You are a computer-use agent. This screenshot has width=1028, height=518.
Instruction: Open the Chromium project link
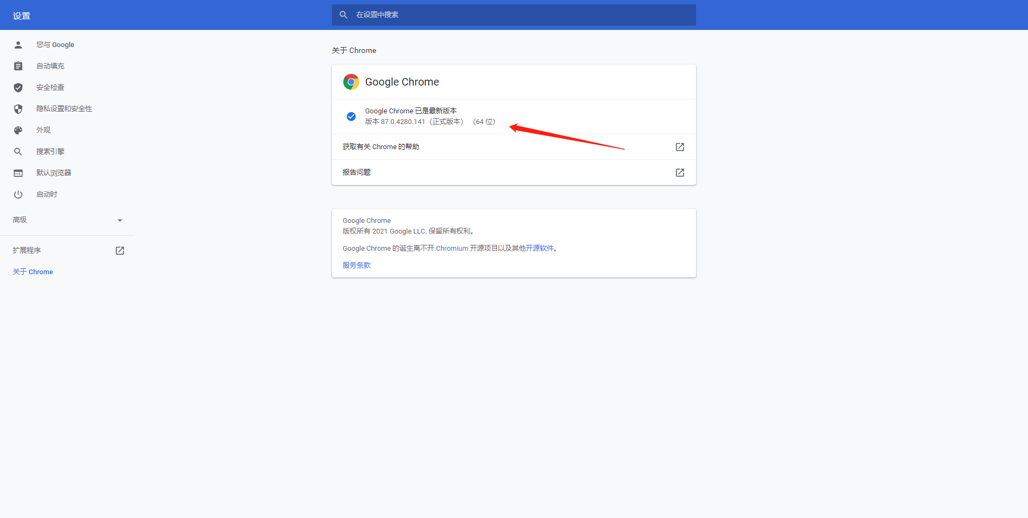coord(451,248)
